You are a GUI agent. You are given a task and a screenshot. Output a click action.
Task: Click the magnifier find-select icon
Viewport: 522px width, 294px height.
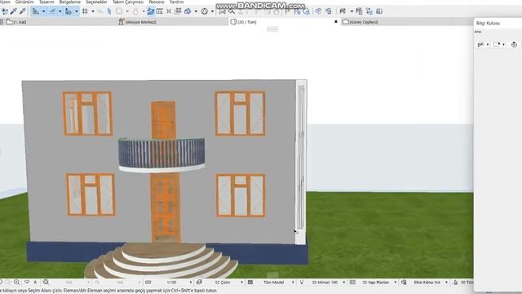point(232,11)
